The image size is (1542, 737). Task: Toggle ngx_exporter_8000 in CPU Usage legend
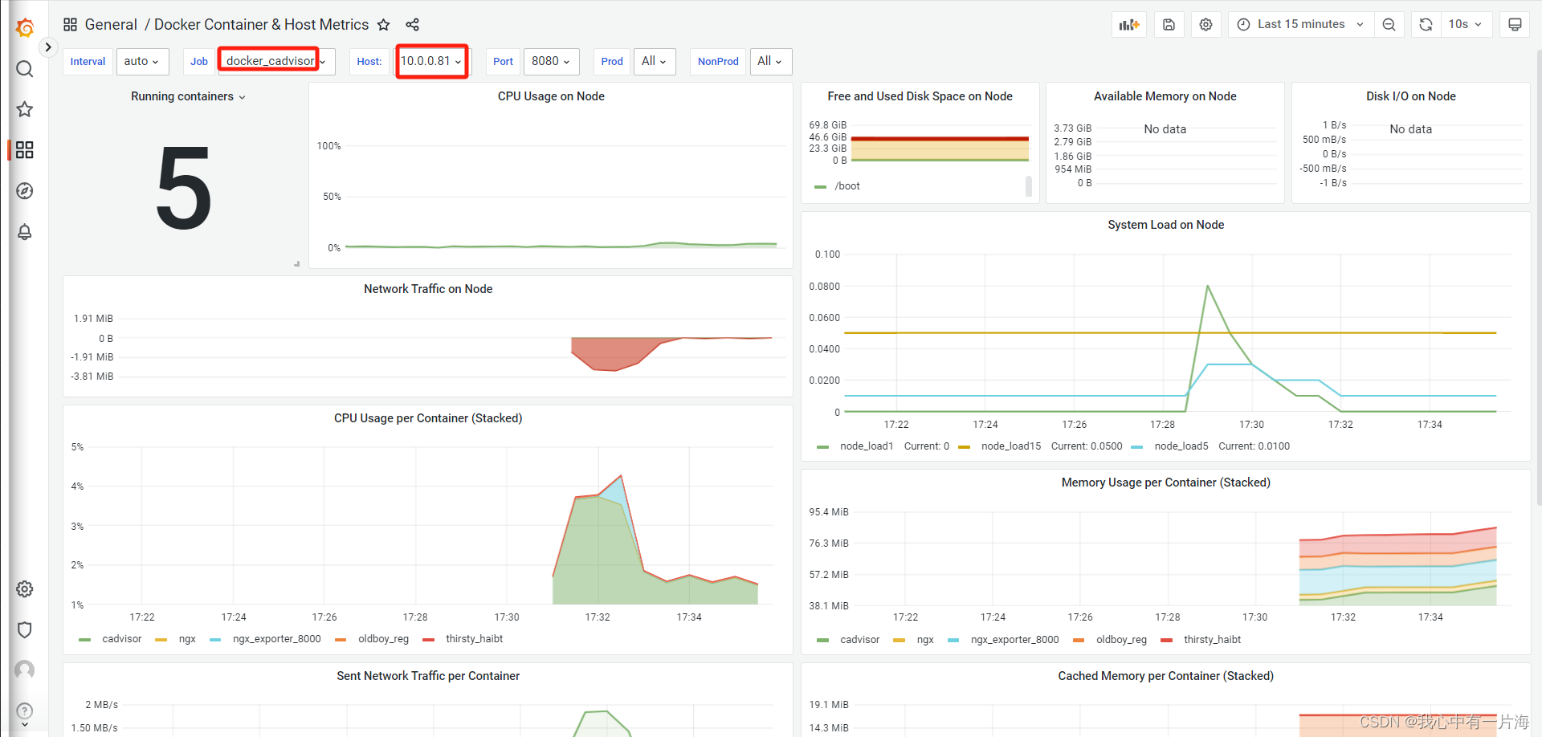click(x=277, y=639)
